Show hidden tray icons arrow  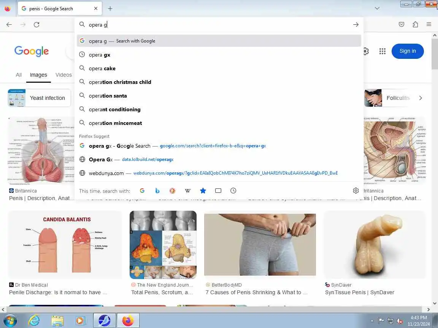click(372, 321)
